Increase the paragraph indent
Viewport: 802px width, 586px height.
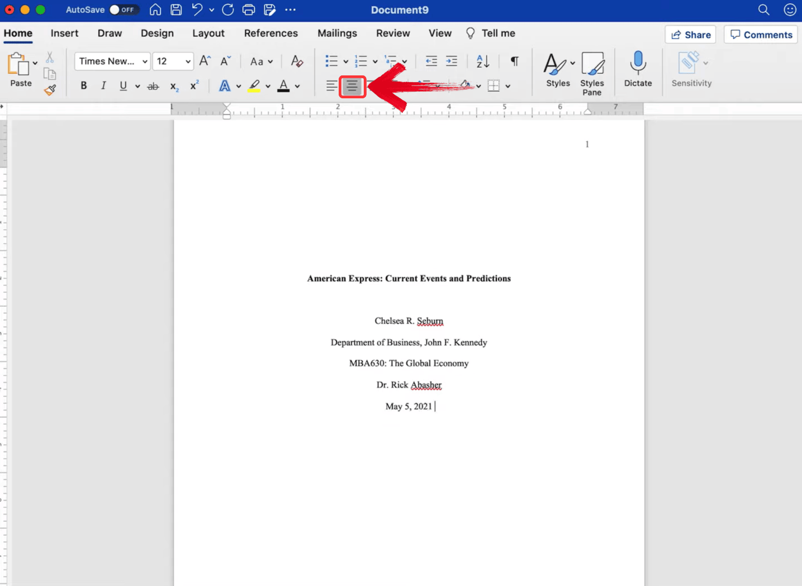pyautogui.click(x=452, y=61)
